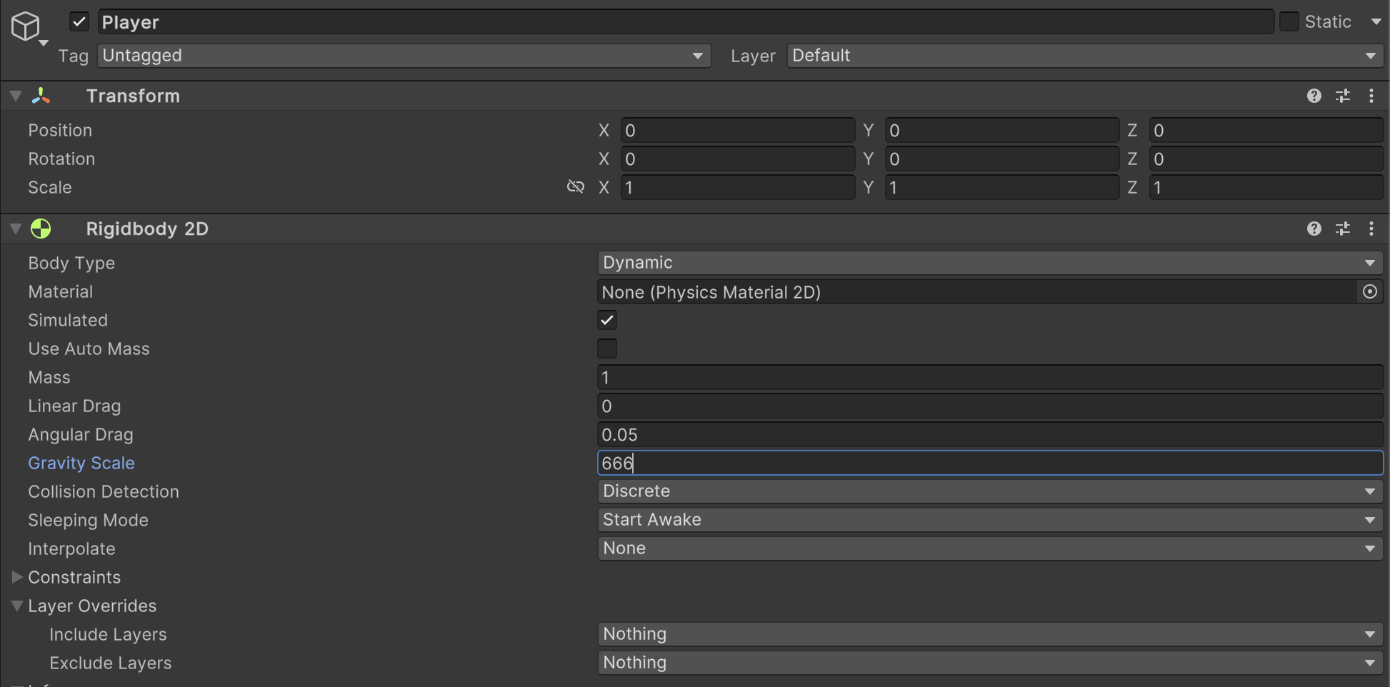Collapse the Layer Overrides section
The width and height of the screenshot is (1390, 687).
click(x=17, y=605)
